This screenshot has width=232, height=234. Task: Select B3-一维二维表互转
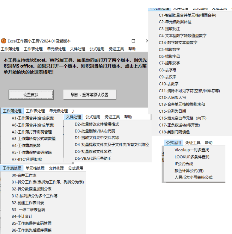click(x=28, y=210)
